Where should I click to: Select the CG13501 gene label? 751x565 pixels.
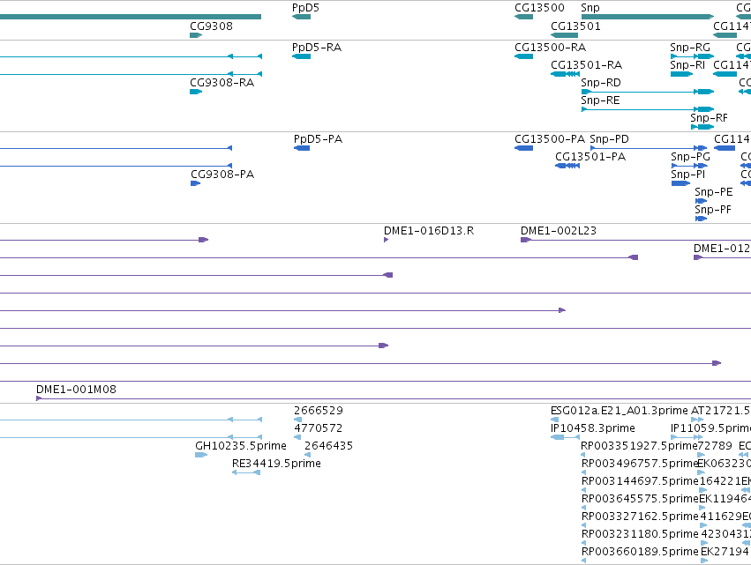pyautogui.click(x=575, y=26)
